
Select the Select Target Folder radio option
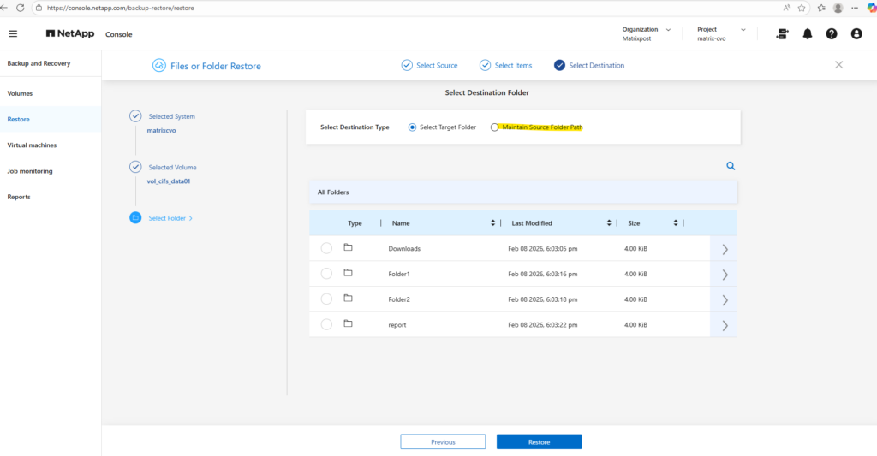[412, 127]
